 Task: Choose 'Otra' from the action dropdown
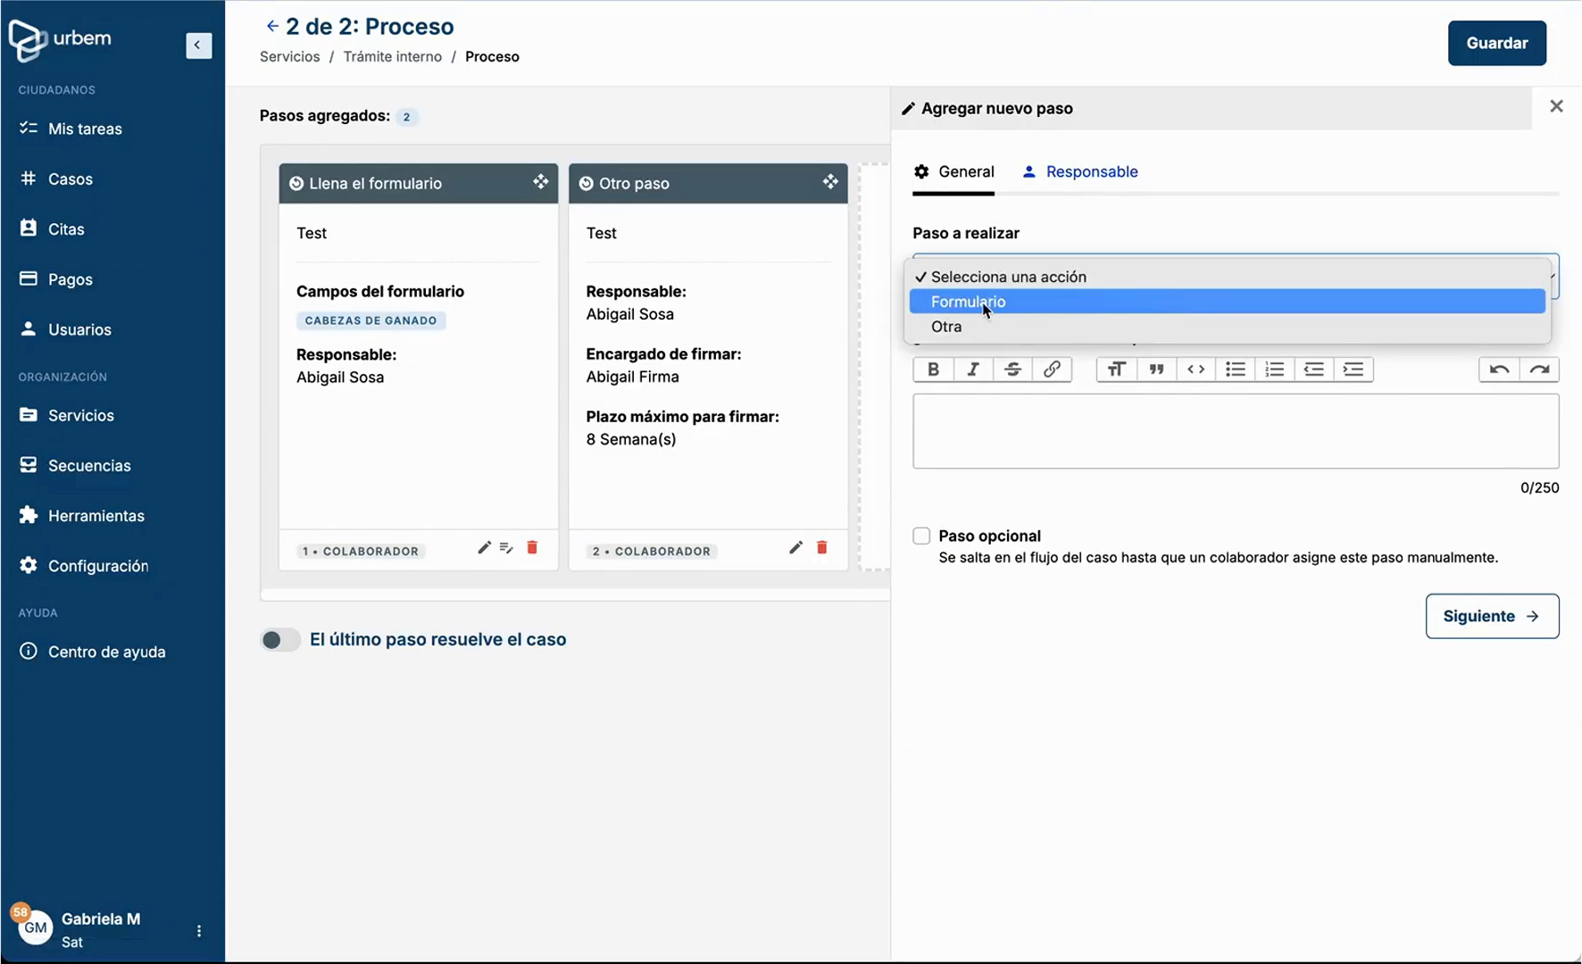click(x=1227, y=327)
